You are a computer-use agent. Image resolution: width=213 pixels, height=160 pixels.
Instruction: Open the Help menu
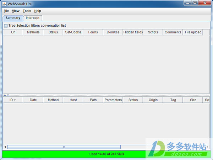38,11
